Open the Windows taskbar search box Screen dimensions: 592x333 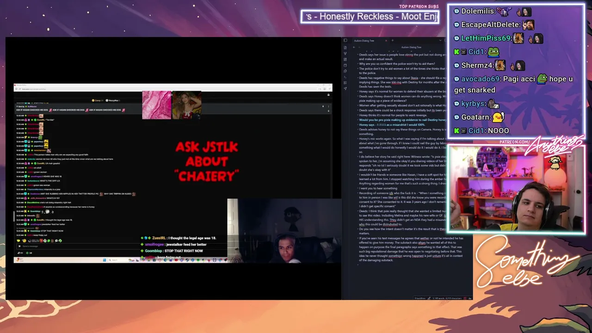tap(121, 260)
